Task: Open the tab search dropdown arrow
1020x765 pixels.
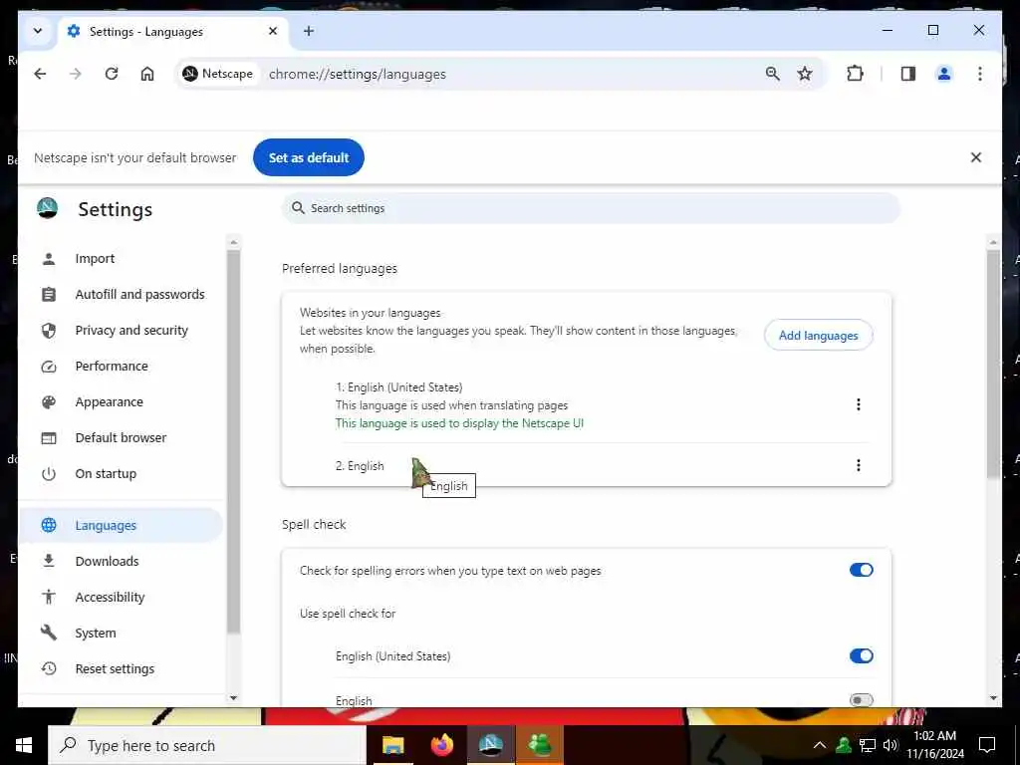Action: (38, 31)
